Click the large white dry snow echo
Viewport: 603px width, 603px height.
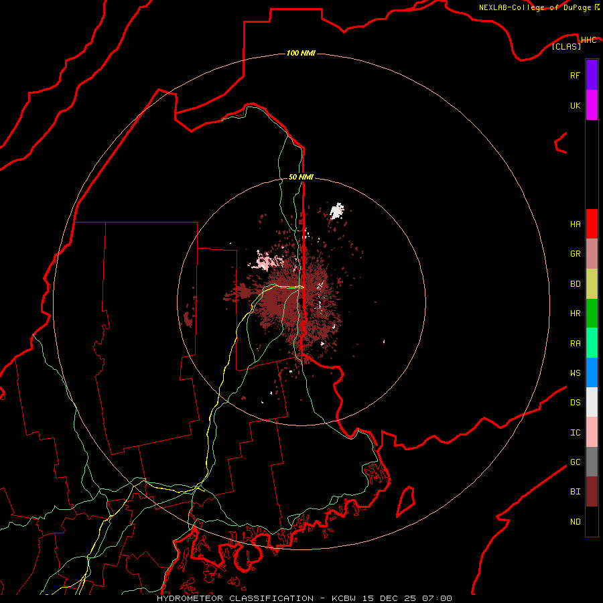pyautogui.click(x=337, y=211)
